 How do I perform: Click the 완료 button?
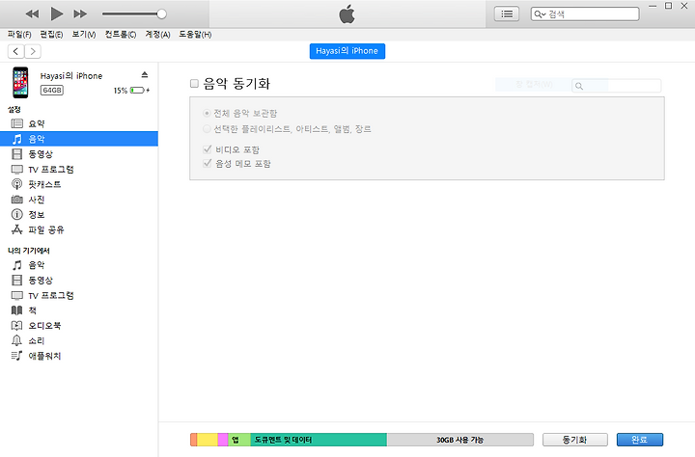pos(640,440)
